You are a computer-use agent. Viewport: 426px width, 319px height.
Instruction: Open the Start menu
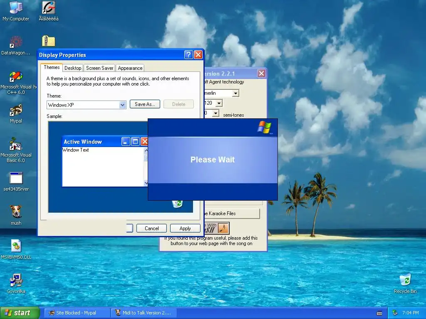[x=20, y=313]
